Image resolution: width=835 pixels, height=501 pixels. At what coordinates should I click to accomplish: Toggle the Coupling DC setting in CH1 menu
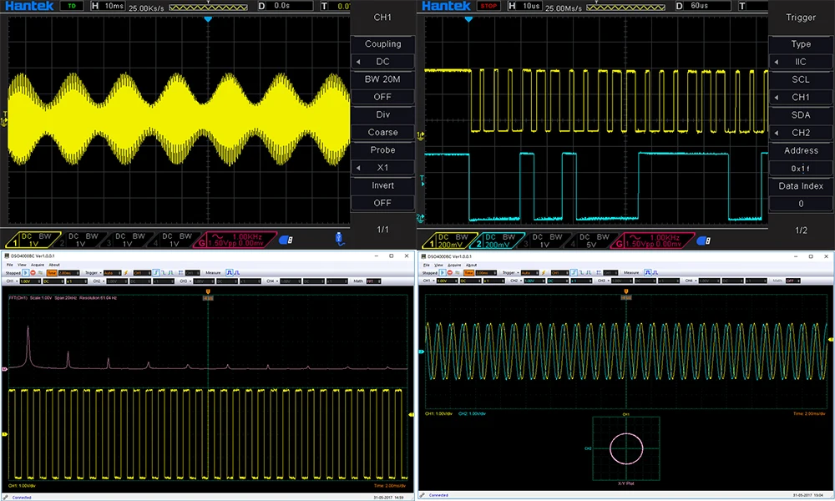coord(382,62)
